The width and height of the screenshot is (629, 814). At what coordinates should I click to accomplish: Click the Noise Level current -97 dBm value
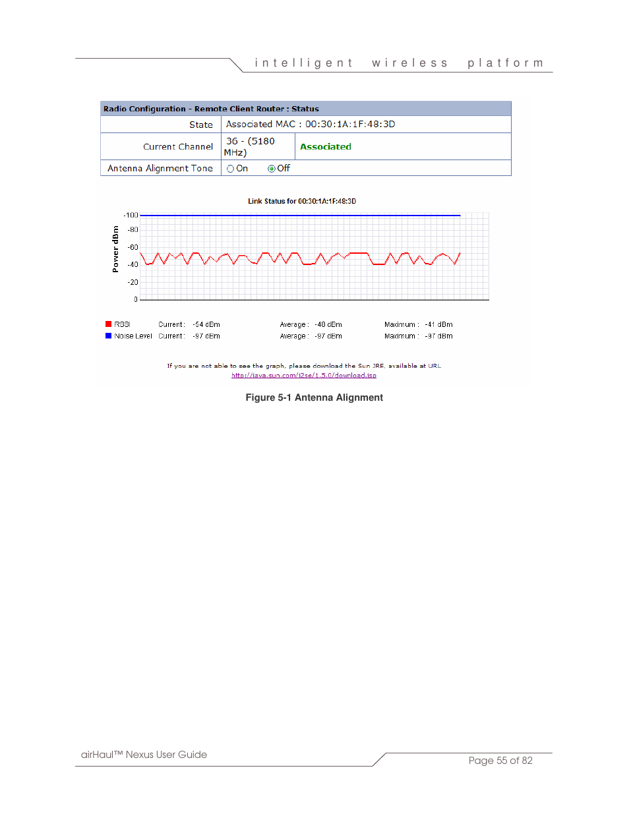coord(206,336)
